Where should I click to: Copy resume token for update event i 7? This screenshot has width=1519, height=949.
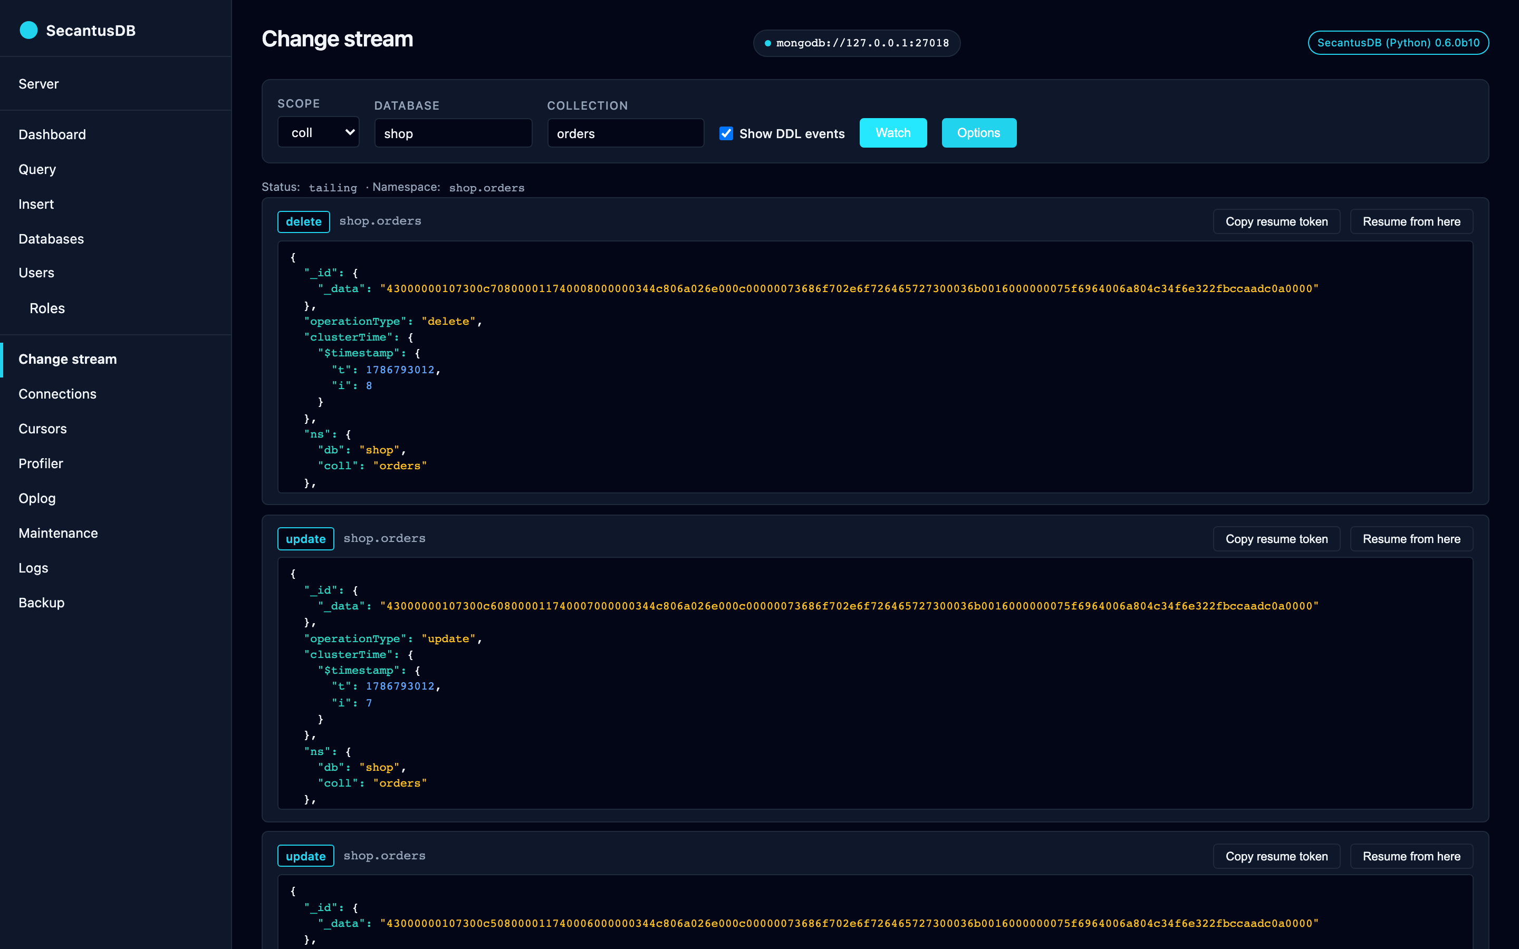[x=1276, y=538]
